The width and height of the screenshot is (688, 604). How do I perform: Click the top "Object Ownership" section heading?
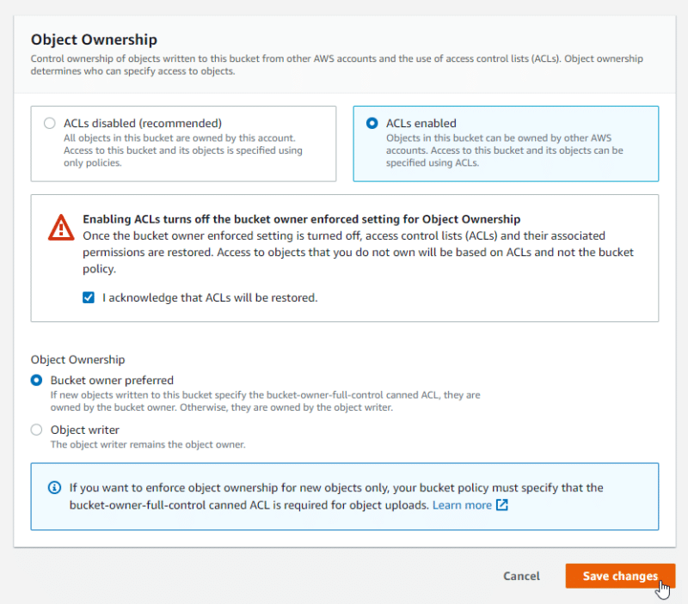(x=94, y=40)
